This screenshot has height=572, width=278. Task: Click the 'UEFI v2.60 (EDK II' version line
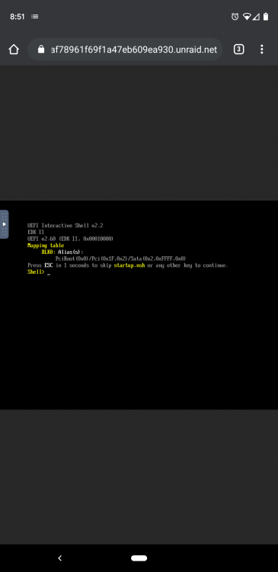(x=70, y=239)
